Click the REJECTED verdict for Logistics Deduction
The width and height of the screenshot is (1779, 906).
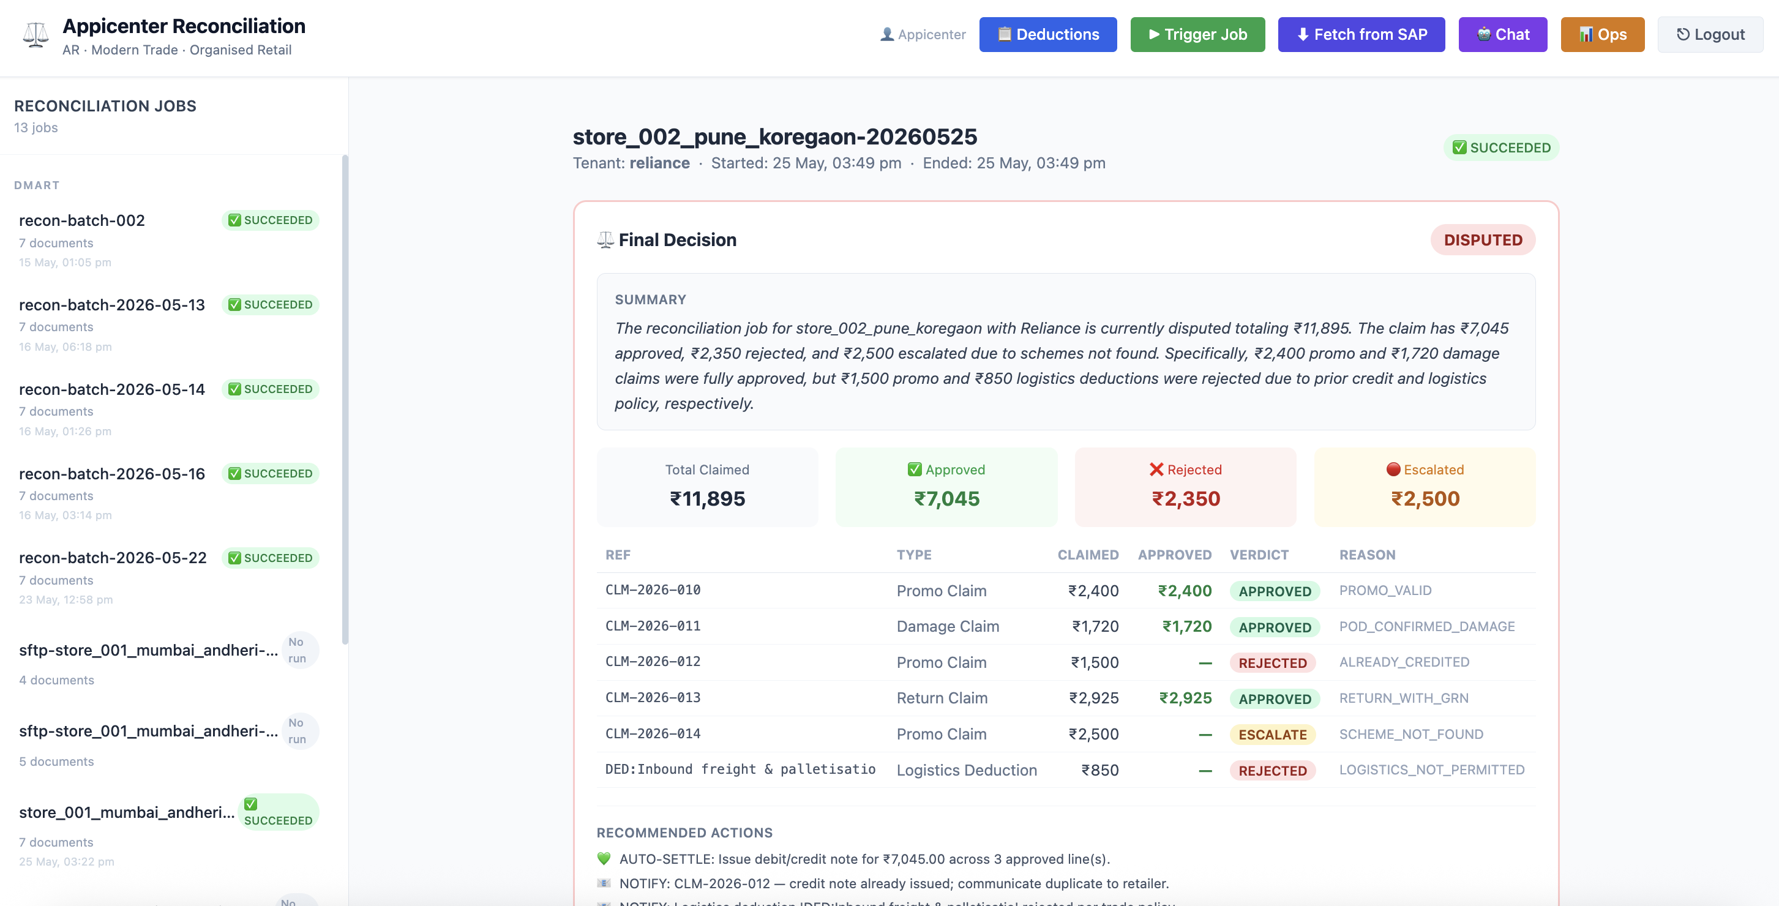(1272, 771)
